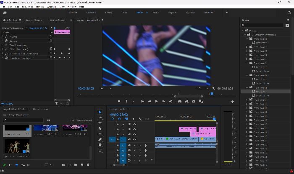Adjust Project panel thumbnail zoom slider

[x=34, y=165]
